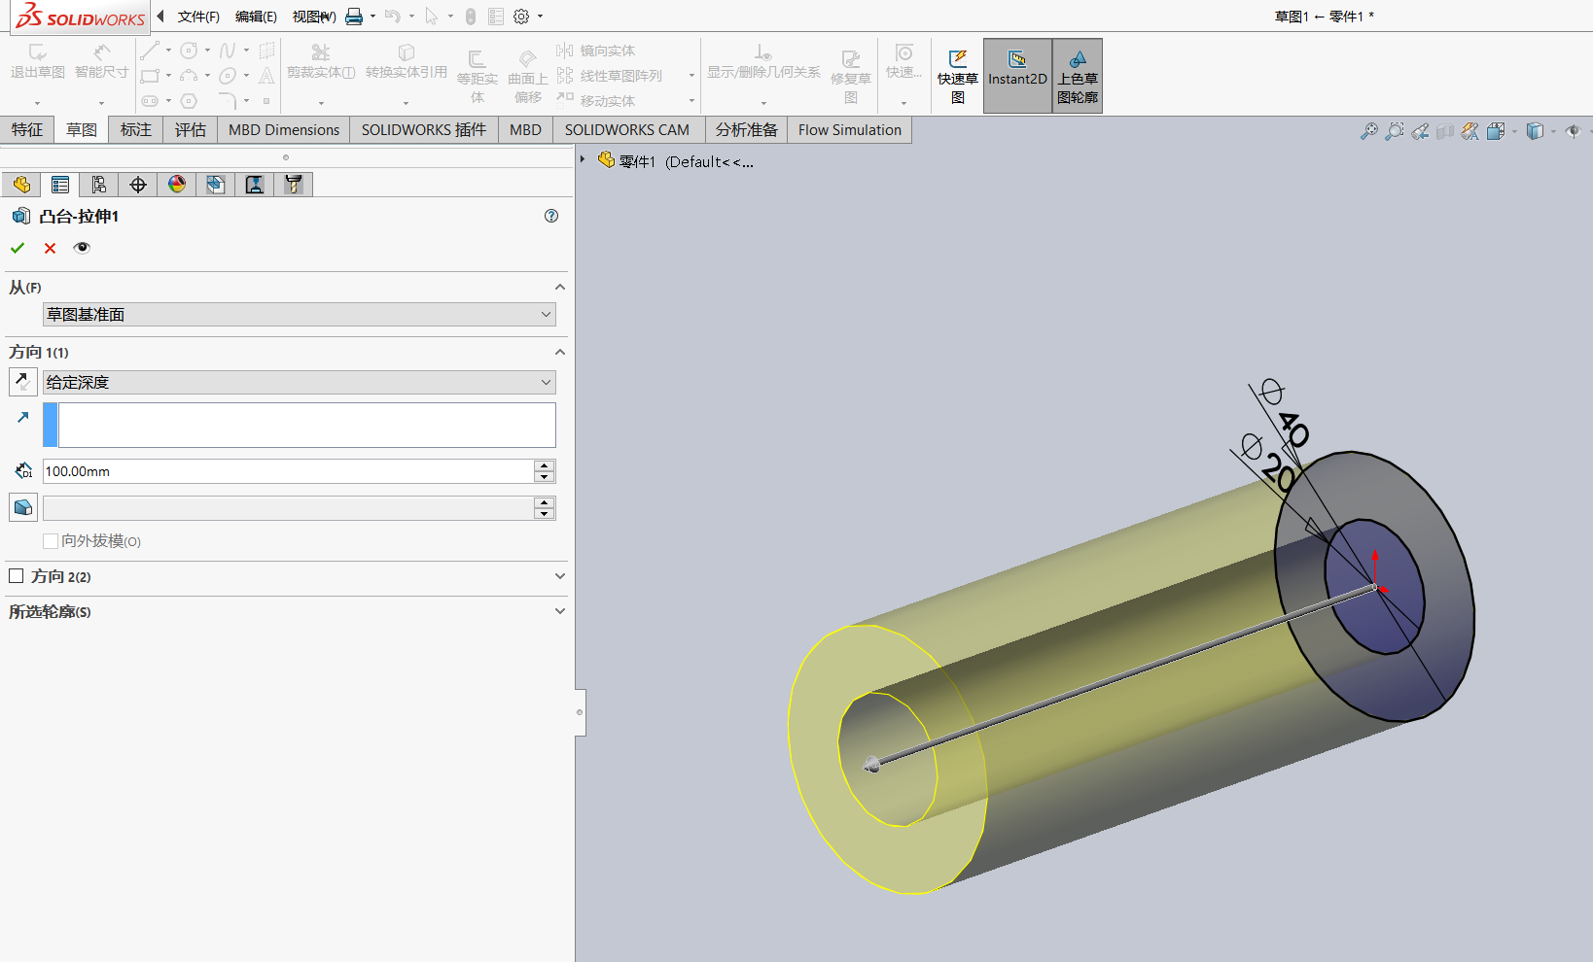
Task: Open the DisplayManager colored sphere tab
Action: click(176, 184)
